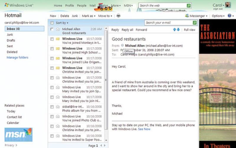Open the Messenger dropdown
This screenshot has width=236, height=148.
(x=198, y=16)
